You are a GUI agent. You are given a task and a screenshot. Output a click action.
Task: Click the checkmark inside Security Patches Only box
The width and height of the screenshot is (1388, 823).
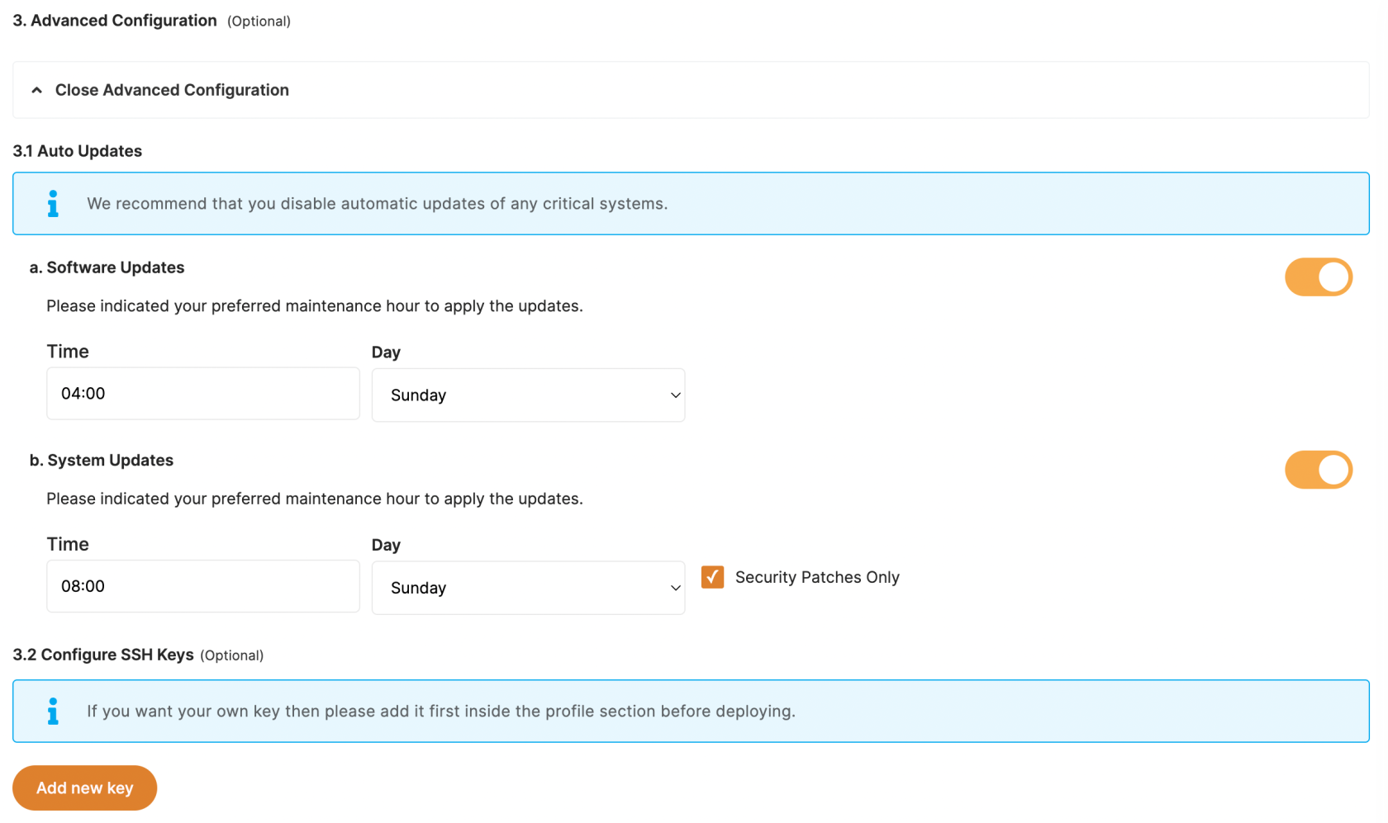coord(712,577)
